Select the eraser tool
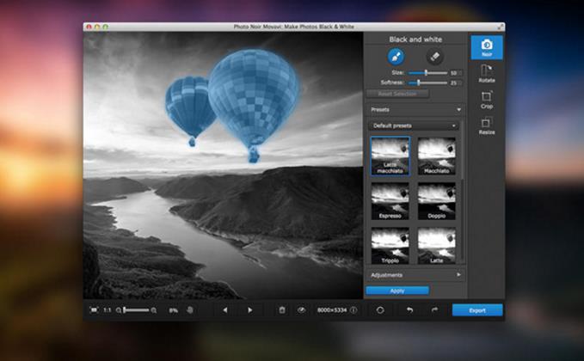The width and height of the screenshot is (584, 361). pyautogui.click(x=434, y=57)
